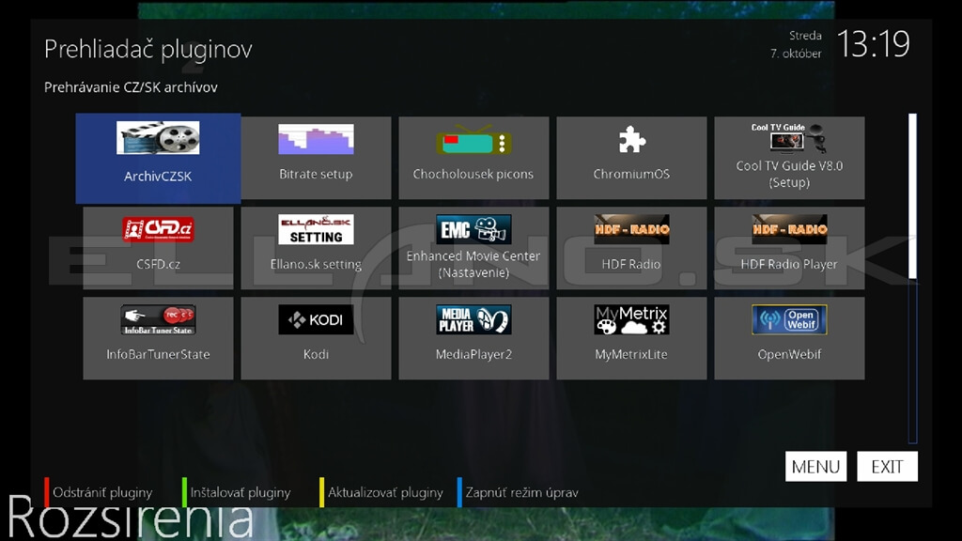Launch the Kodi logo icon
This screenshot has width=962, height=541.
(316, 319)
